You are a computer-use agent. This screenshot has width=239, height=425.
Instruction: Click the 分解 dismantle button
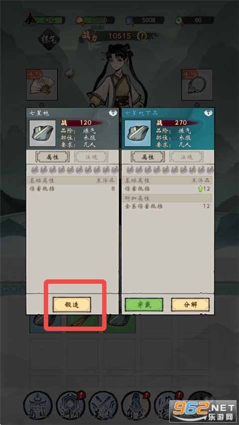(190, 305)
